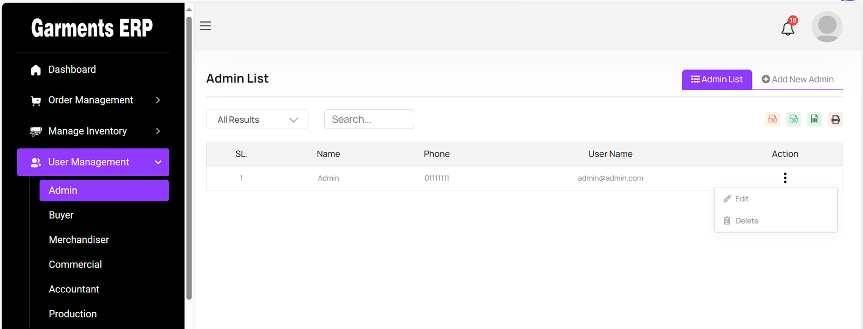Choose Delete from the action menu
863x329 pixels.
(746, 221)
